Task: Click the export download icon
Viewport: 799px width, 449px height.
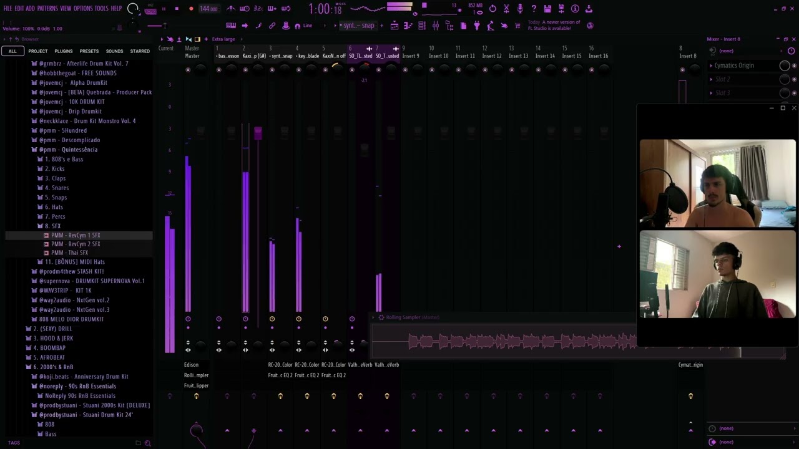Action: click(x=589, y=9)
